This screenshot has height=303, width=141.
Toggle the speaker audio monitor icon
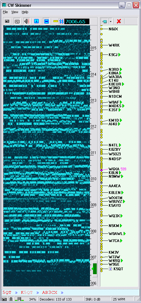coord(26,21)
